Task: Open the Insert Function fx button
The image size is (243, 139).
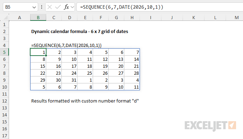Action: coord(66,7)
